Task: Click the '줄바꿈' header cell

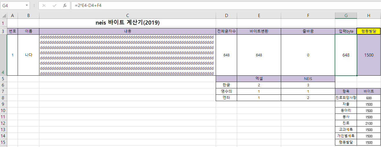Action: pos(308,31)
